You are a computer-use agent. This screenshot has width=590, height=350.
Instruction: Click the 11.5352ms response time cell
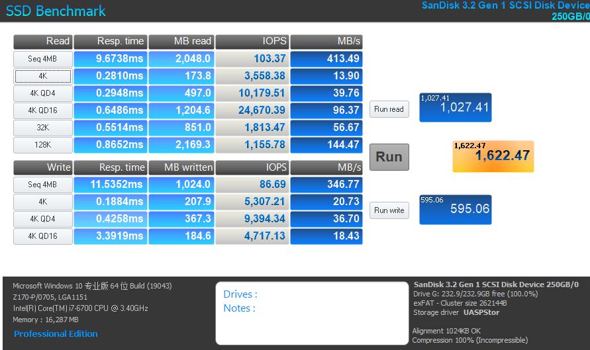point(110,185)
